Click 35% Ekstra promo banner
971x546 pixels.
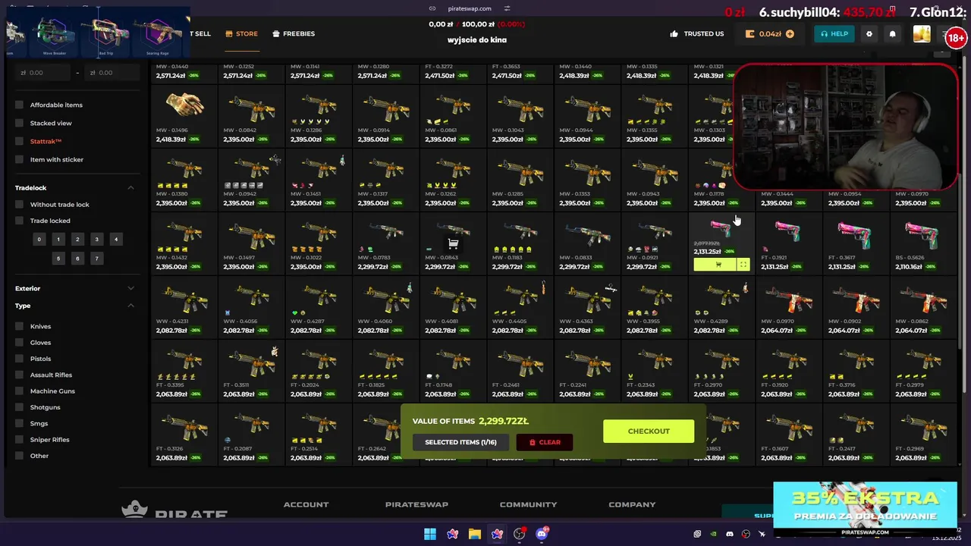(865, 509)
